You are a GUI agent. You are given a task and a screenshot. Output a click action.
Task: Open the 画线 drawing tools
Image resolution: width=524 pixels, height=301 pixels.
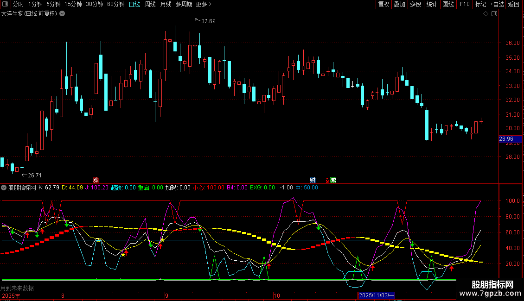[448, 5]
